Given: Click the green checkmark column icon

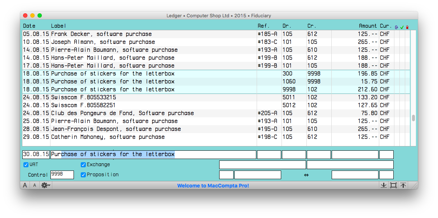Looking at the screenshot, I should pos(402,27).
